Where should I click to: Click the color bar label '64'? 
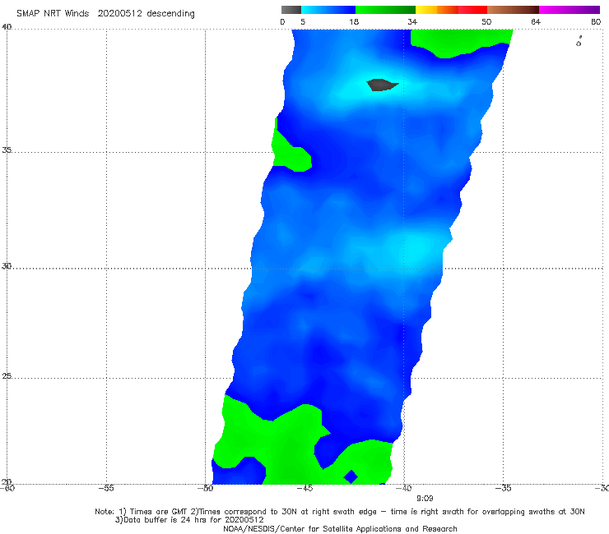tap(536, 22)
